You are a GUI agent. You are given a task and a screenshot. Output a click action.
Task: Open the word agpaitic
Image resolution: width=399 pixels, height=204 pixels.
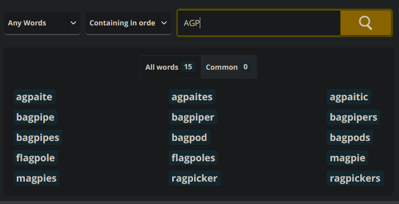349,97
